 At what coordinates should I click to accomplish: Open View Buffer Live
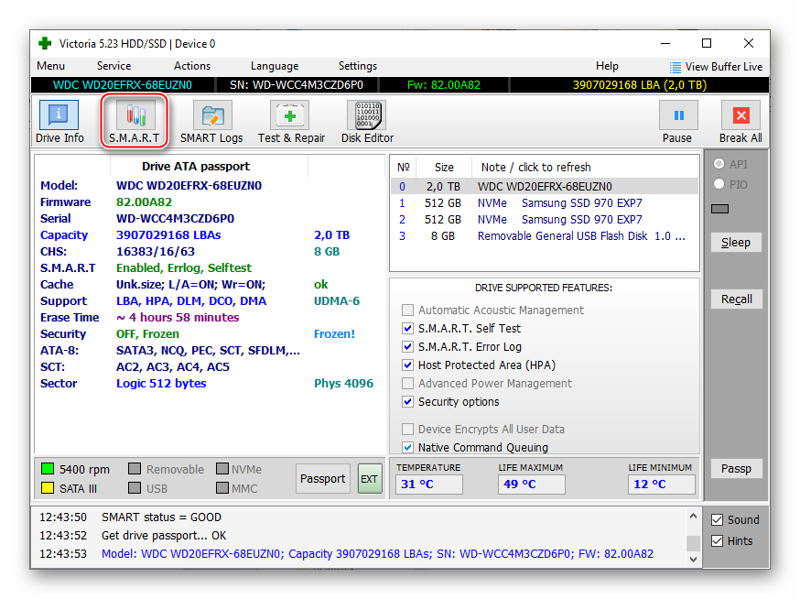[716, 66]
